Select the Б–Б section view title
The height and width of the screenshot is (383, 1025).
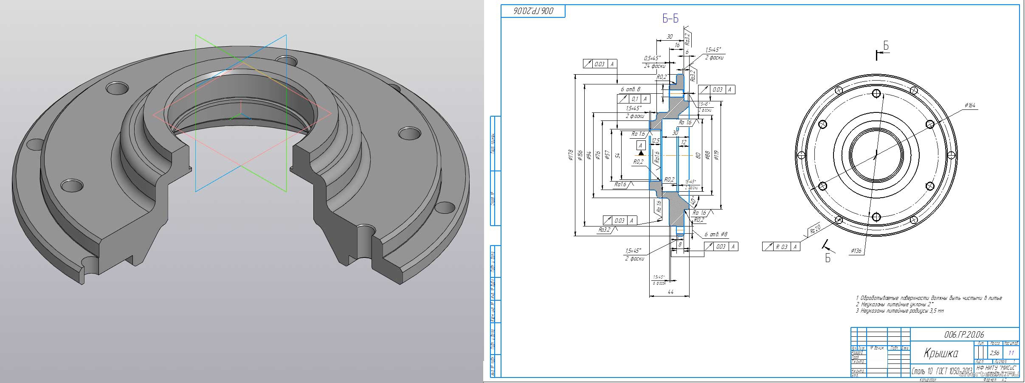click(670, 19)
